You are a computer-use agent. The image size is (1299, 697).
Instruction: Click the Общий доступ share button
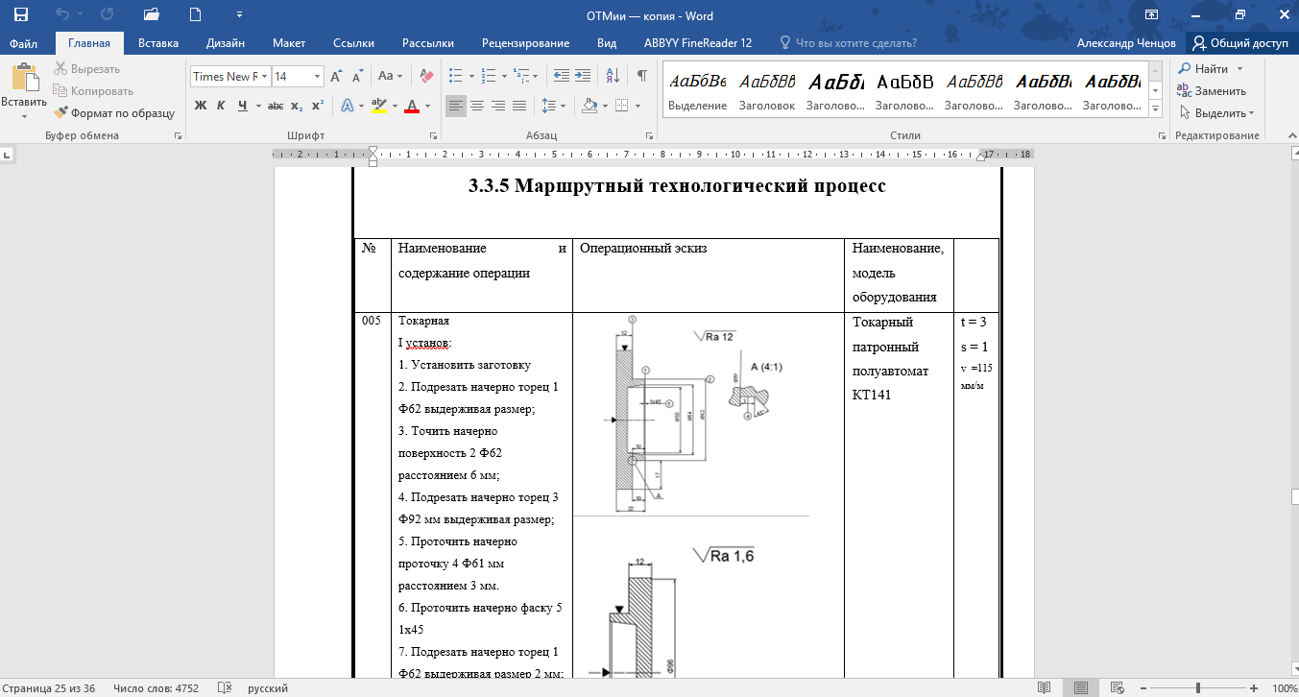(x=1241, y=43)
